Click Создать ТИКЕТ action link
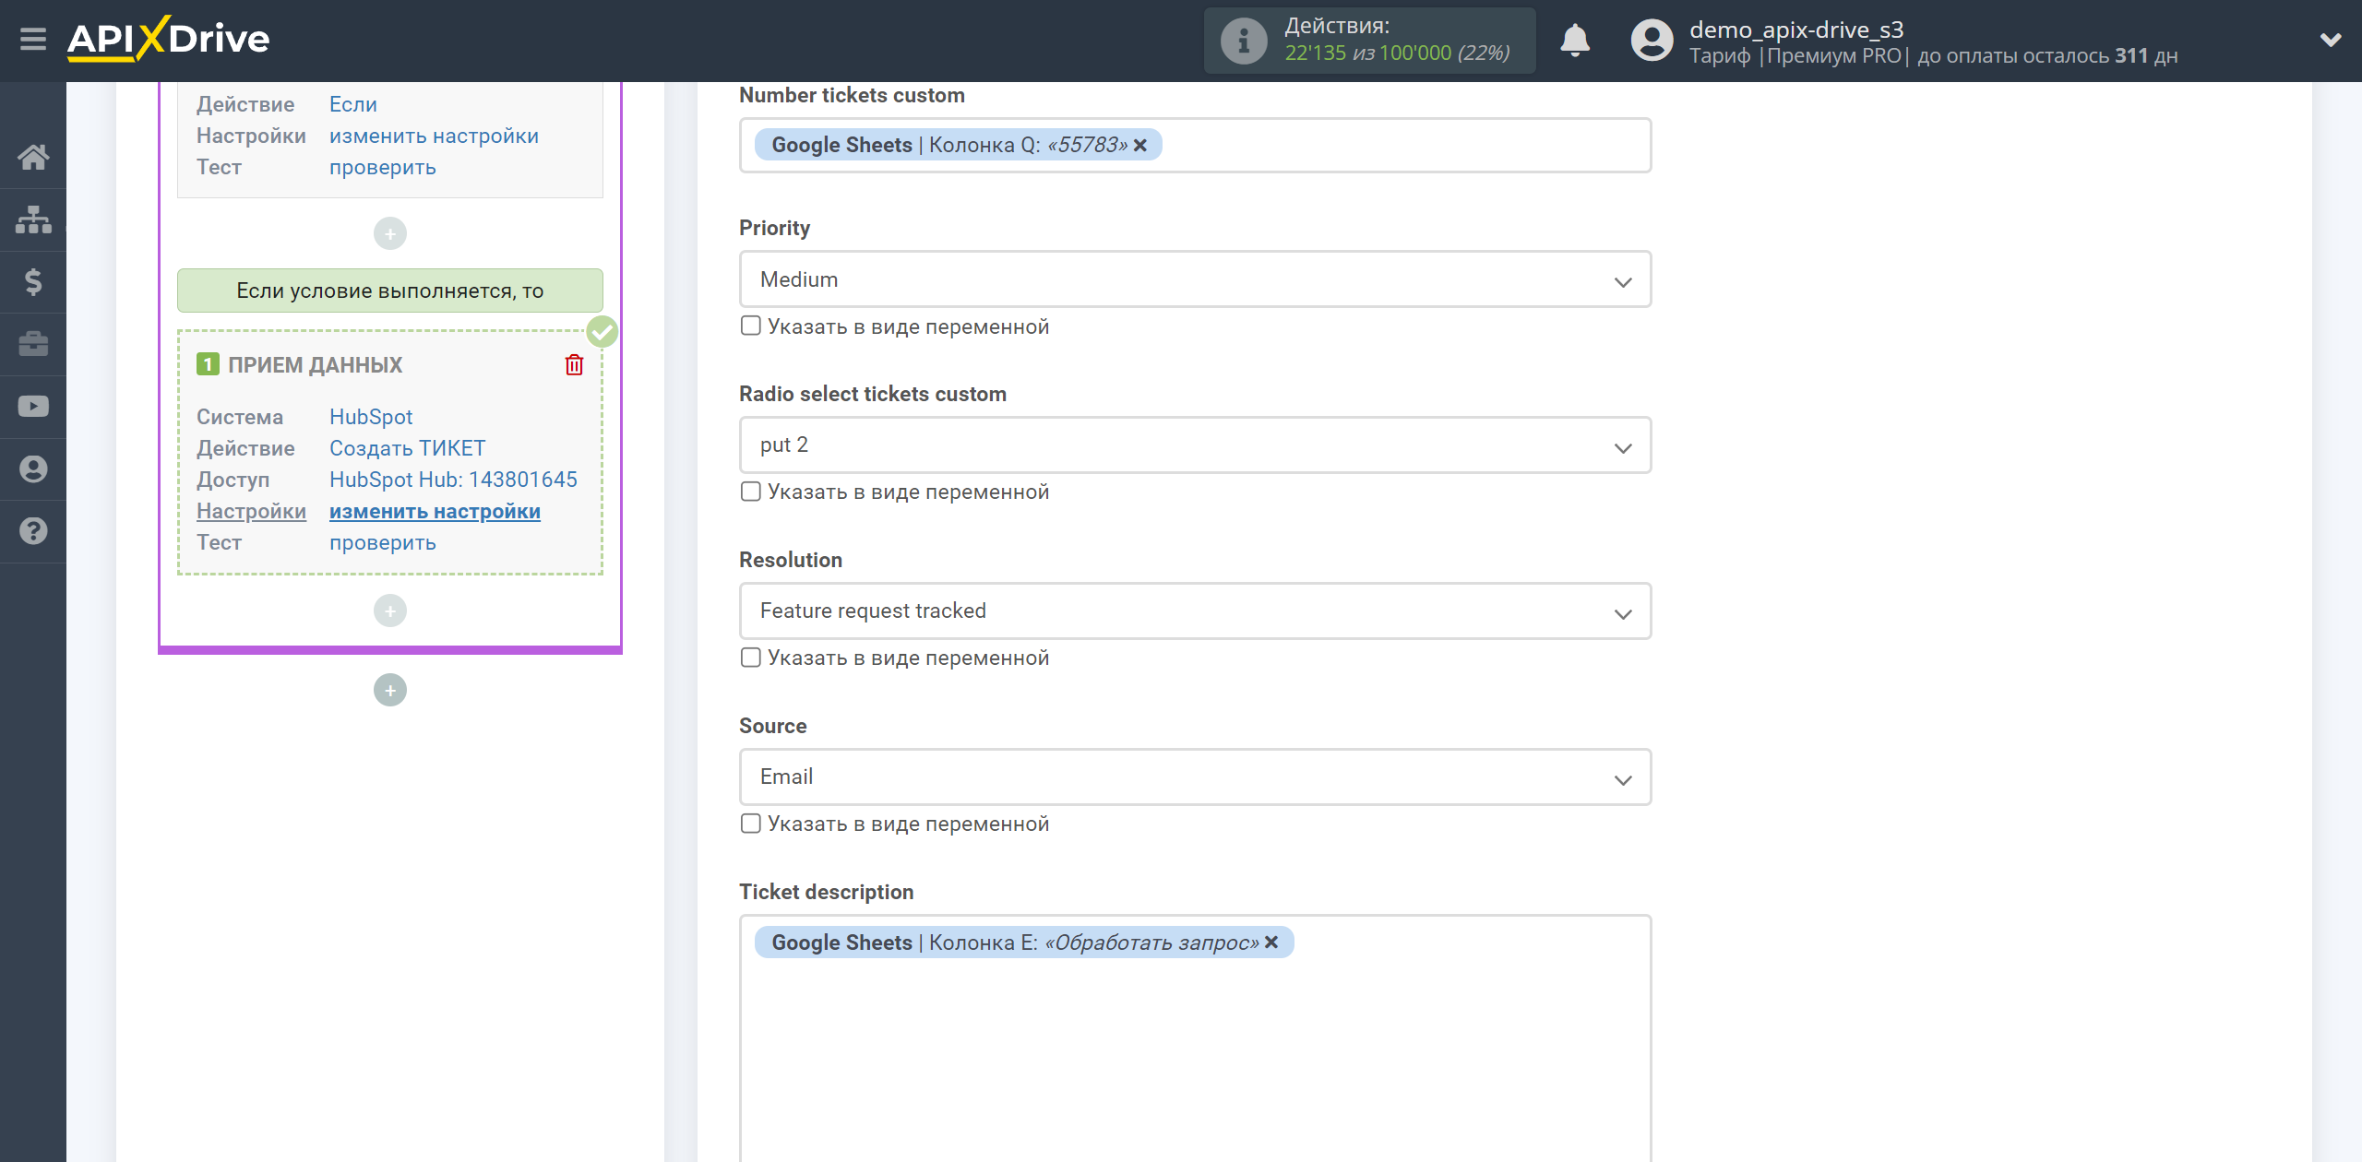This screenshot has height=1162, width=2362. (408, 448)
